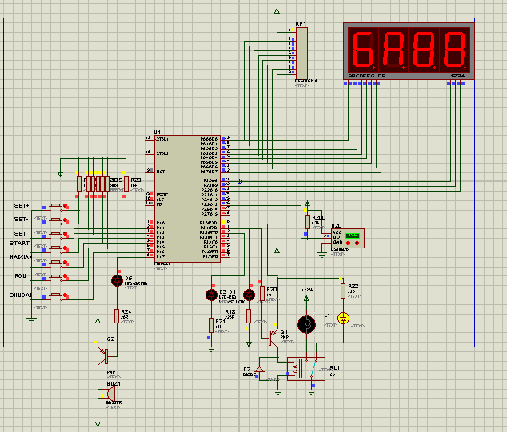Image resolution: width=507 pixels, height=432 pixels.
Task: Select the BUZ1 buzzer component
Action: point(110,394)
